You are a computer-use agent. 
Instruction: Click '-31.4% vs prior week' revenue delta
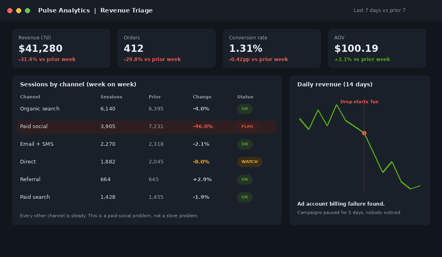point(47,59)
